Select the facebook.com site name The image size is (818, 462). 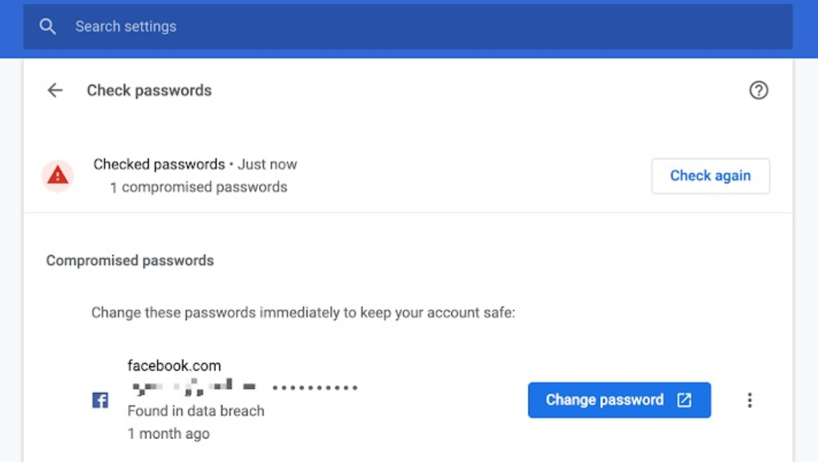(174, 366)
